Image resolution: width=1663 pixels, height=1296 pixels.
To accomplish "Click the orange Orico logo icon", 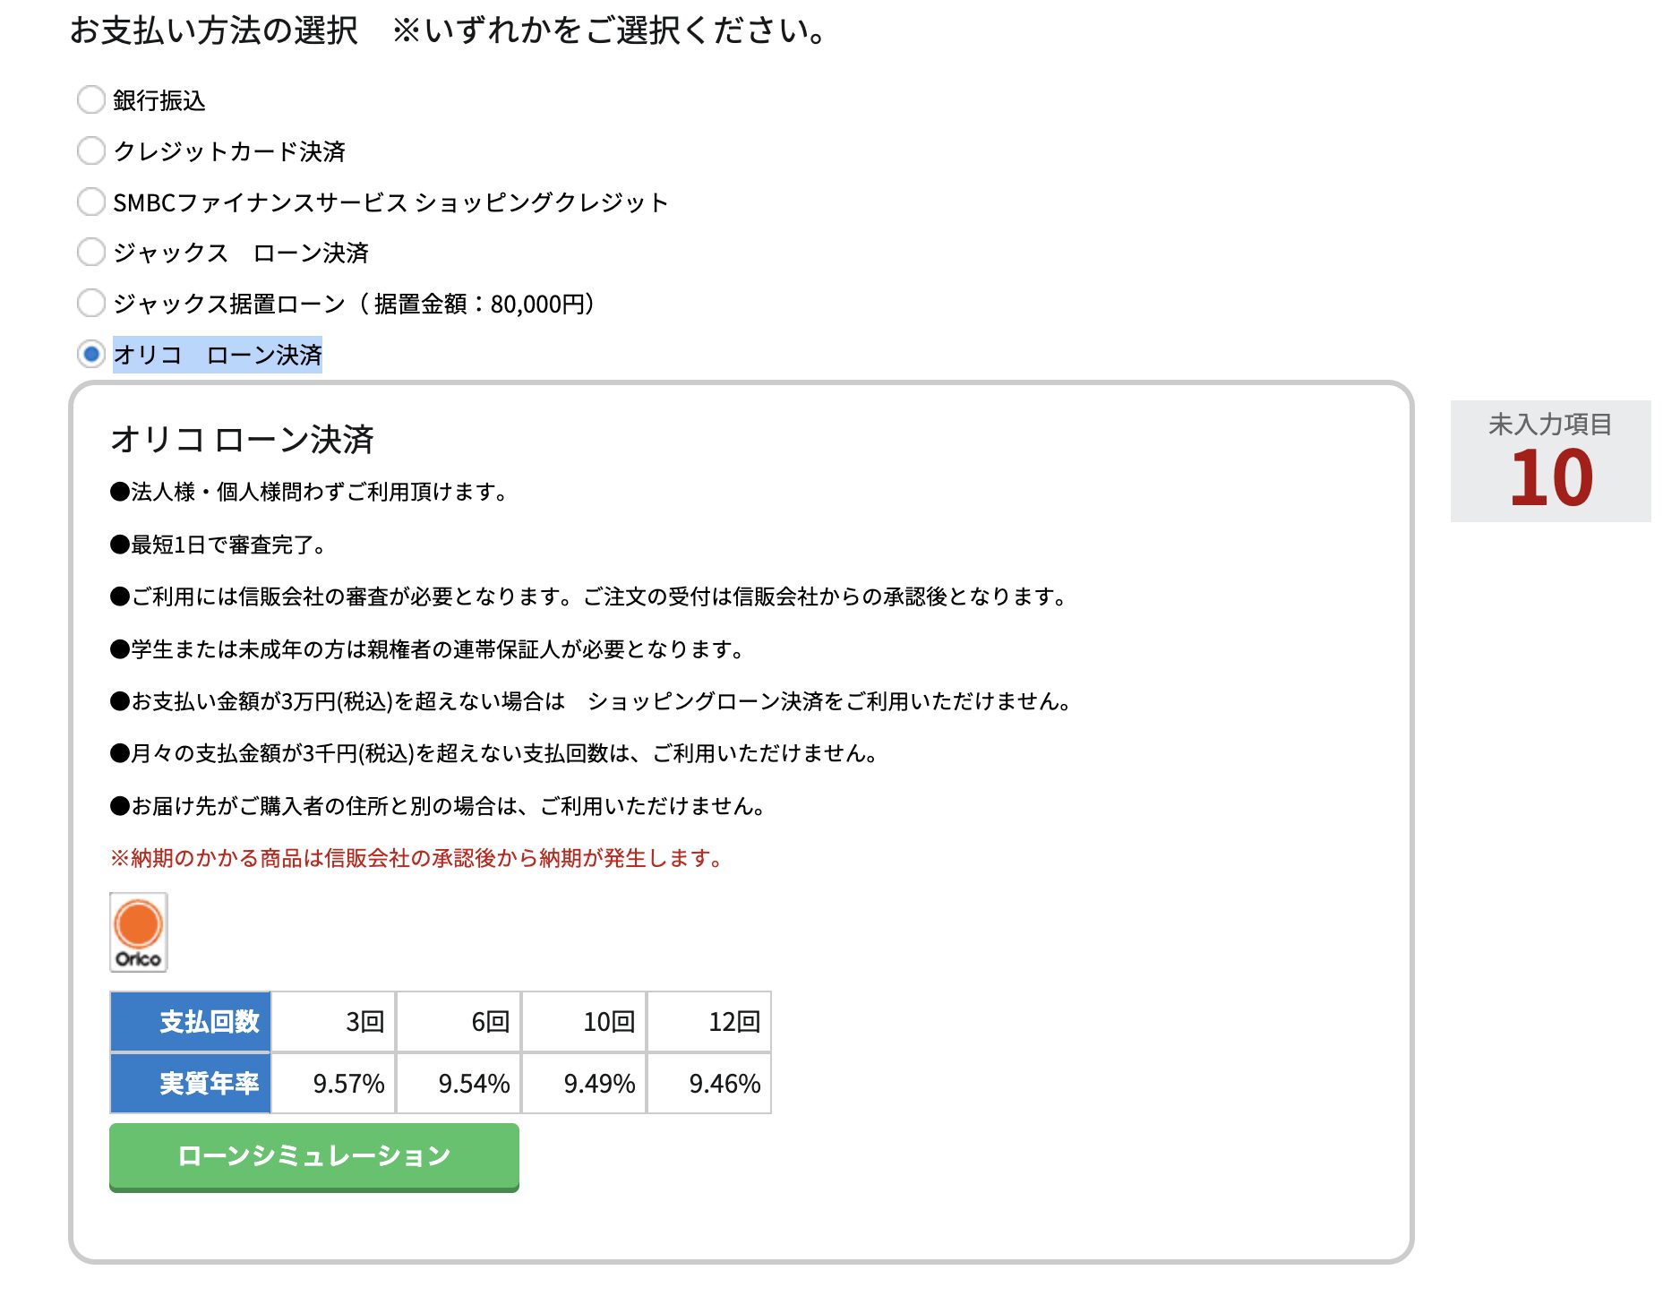I will 138,932.
